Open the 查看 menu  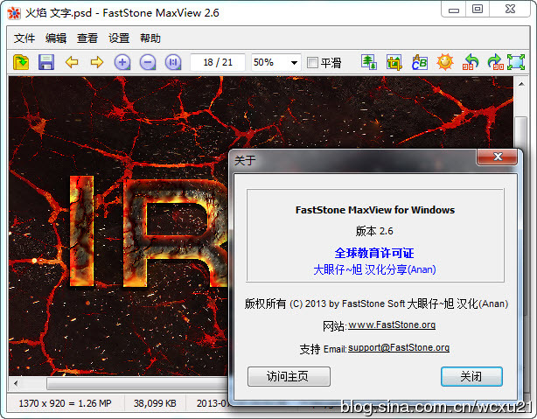[x=87, y=38]
